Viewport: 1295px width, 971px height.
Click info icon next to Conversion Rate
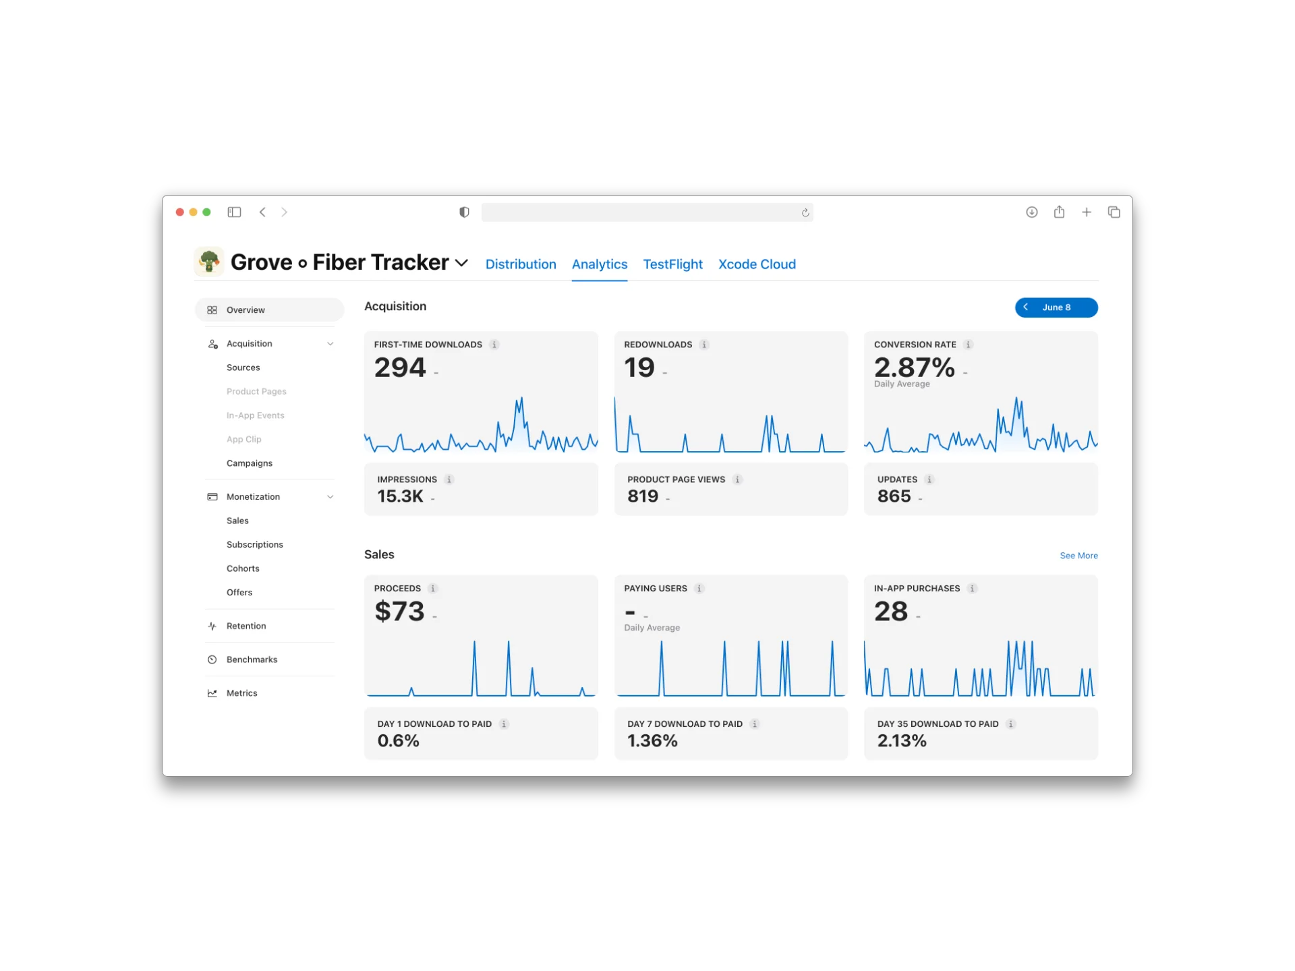coord(969,345)
